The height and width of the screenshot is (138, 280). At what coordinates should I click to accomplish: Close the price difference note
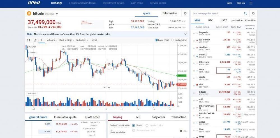[185, 34]
